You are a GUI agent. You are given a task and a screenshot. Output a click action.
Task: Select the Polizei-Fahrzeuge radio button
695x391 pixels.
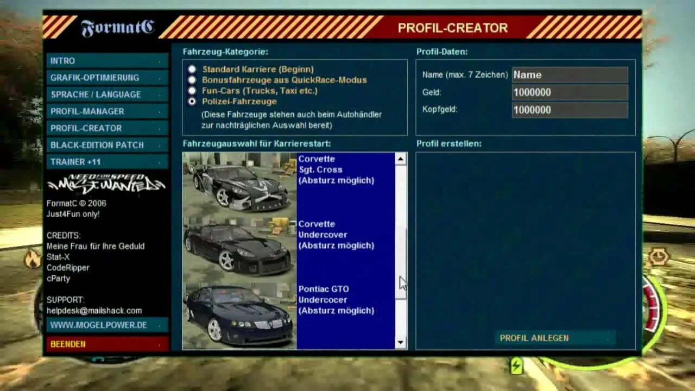(193, 102)
